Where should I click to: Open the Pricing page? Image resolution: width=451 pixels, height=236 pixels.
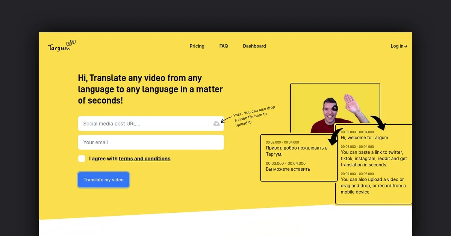(197, 46)
